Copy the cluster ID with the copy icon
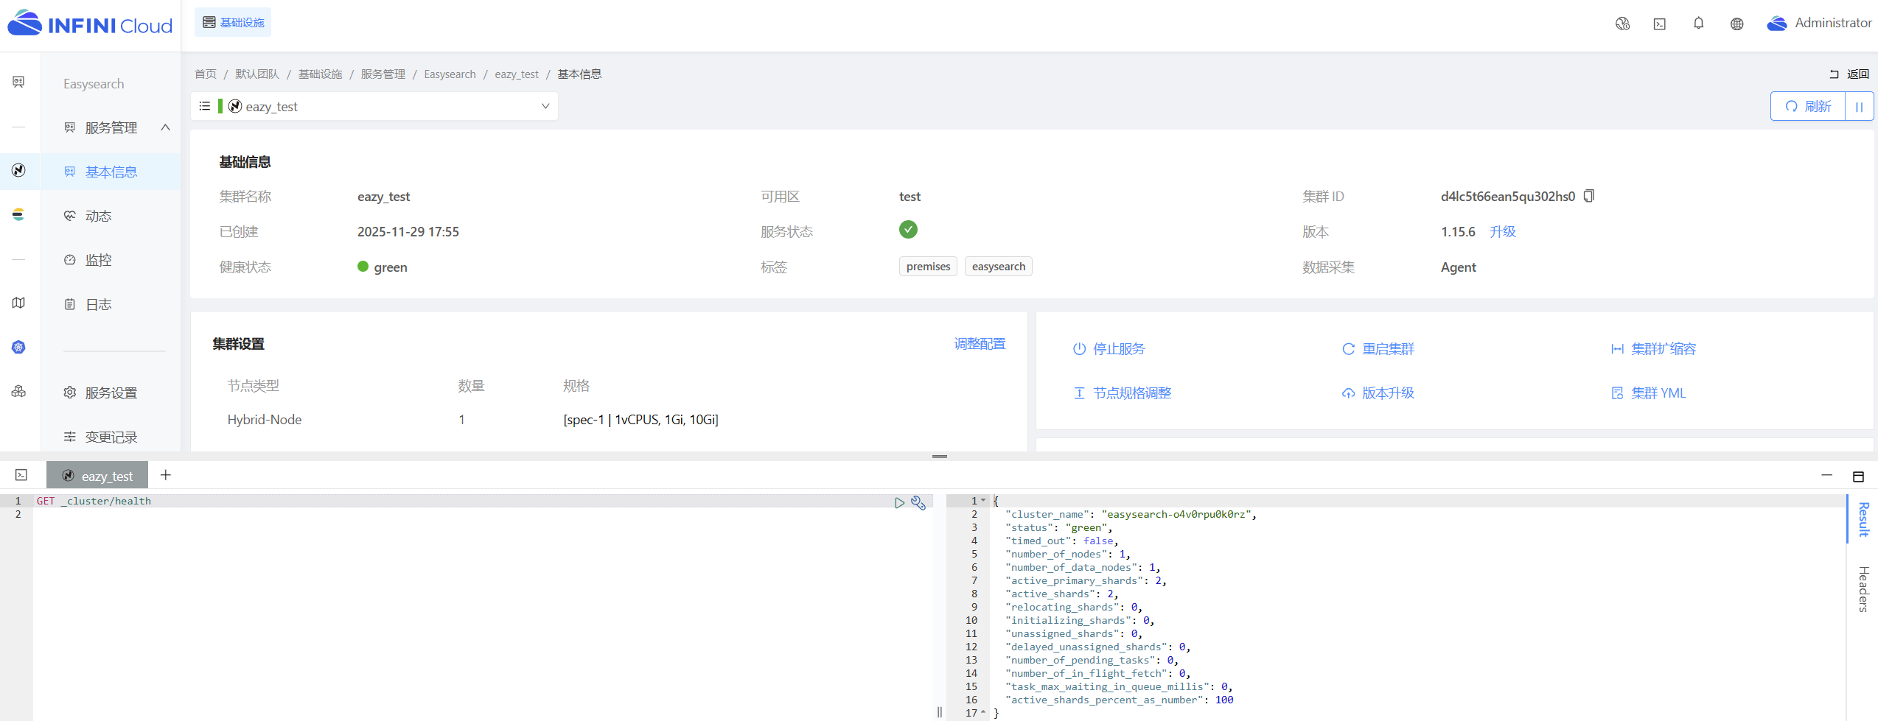 coord(1589,196)
